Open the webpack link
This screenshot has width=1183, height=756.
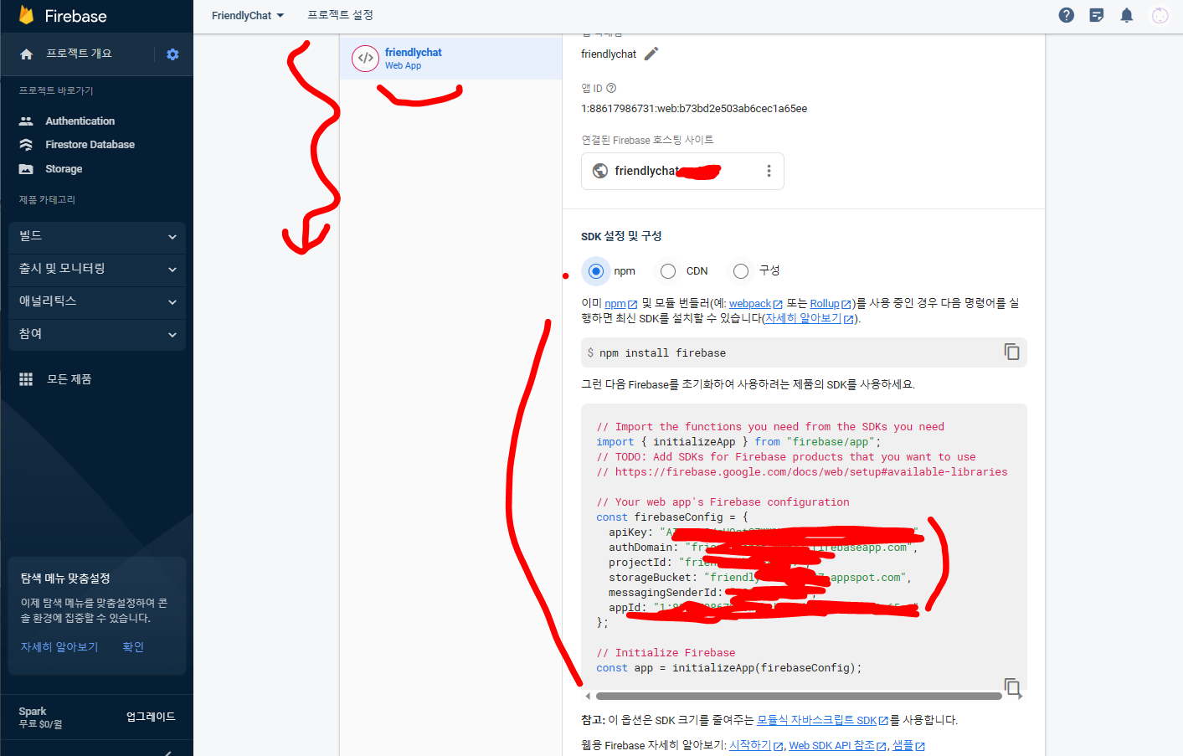point(755,304)
